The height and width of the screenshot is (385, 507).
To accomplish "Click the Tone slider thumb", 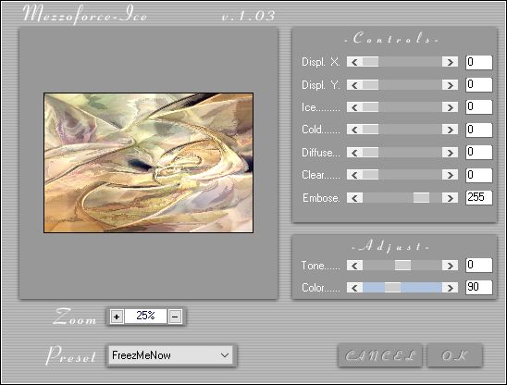I will (x=402, y=266).
